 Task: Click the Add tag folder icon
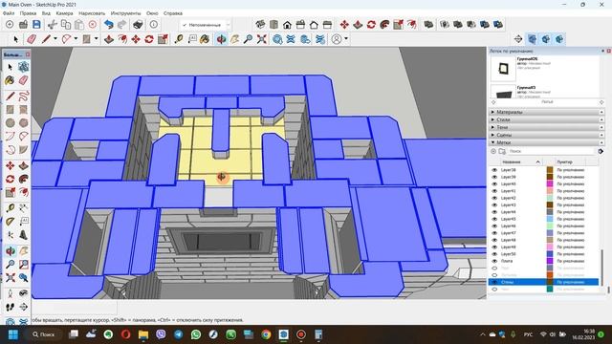(x=502, y=151)
